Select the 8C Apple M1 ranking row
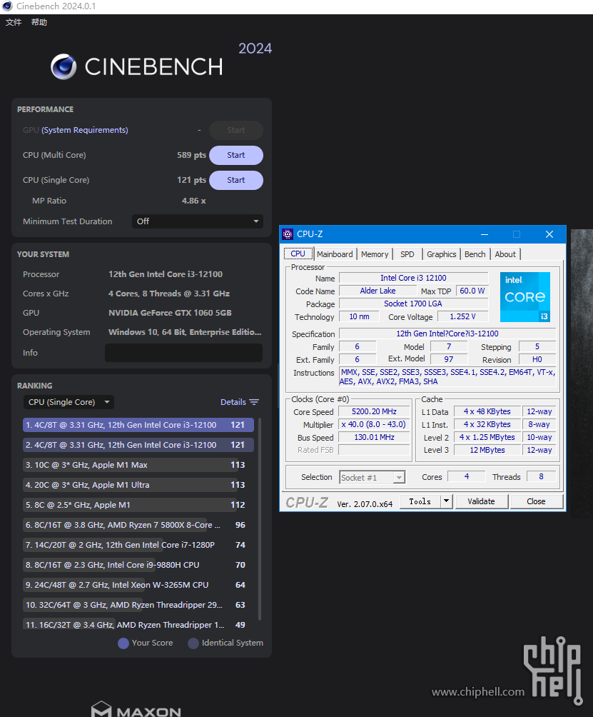Viewport: 593px width, 717px height. pos(138,505)
